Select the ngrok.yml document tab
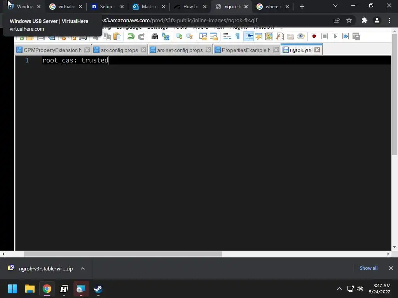Image resolution: width=398 pixels, height=298 pixels. [301, 50]
